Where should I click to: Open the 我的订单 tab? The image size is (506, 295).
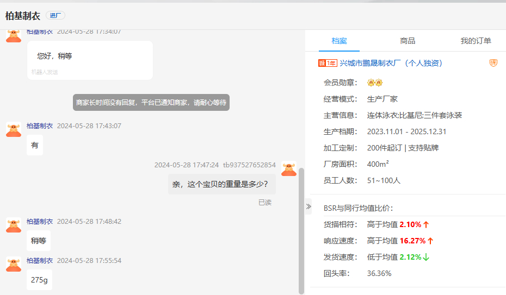point(476,41)
